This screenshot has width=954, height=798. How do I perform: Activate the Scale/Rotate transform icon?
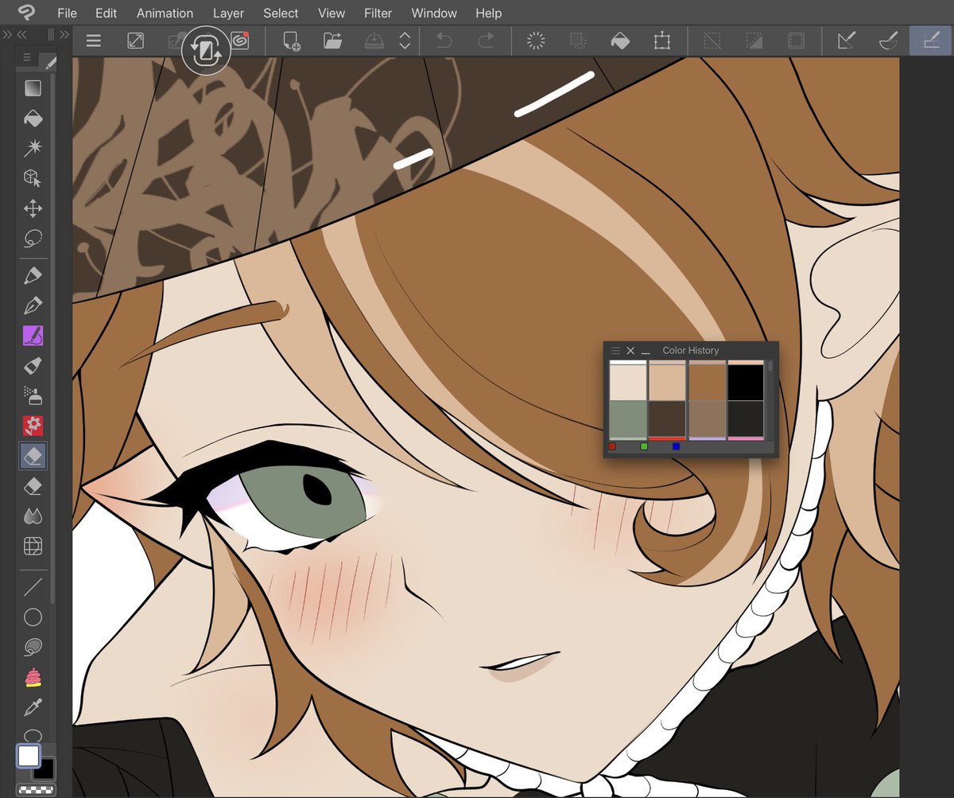click(x=661, y=41)
